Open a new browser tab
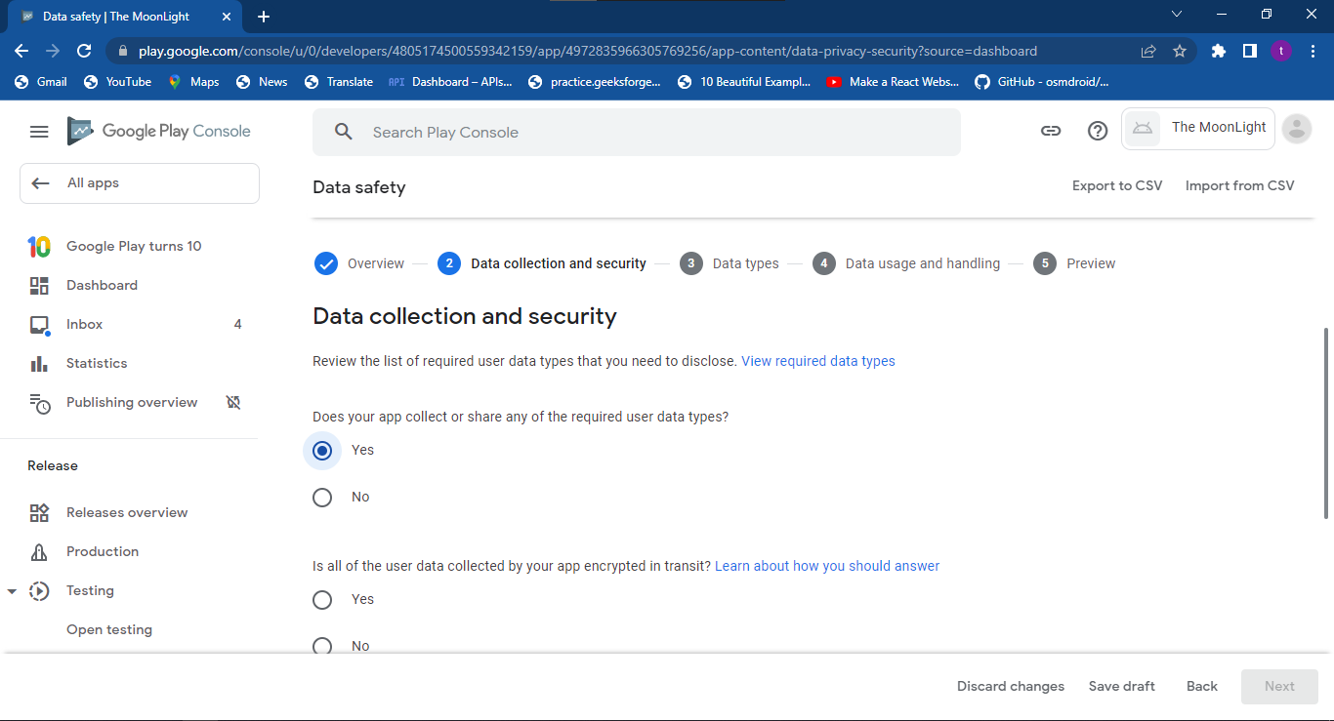Screen dimensions: 1334x721 click(x=264, y=17)
